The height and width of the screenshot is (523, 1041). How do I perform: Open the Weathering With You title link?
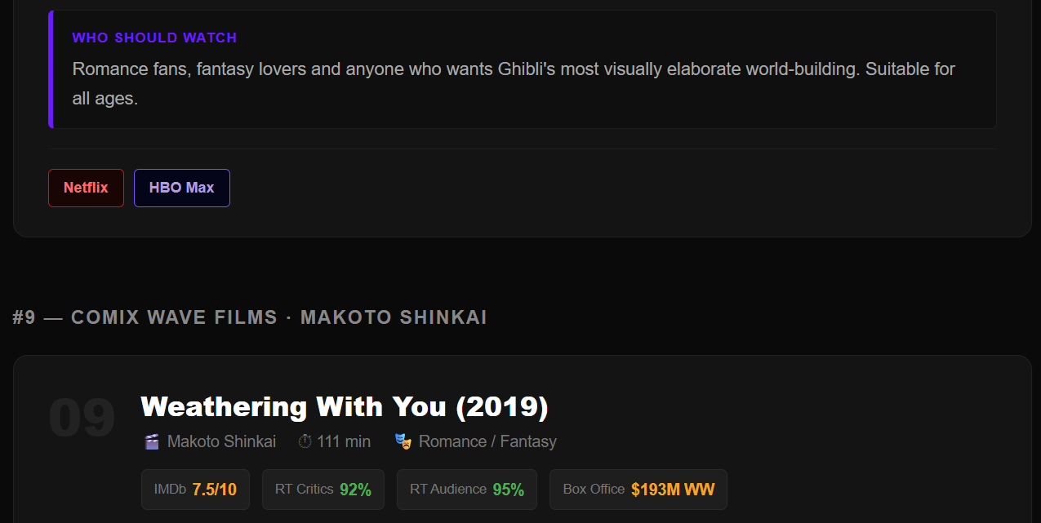pyautogui.click(x=345, y=406)
